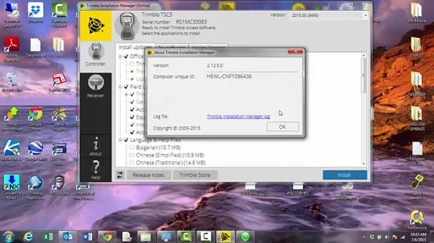Viewport: 434px width, 243px height.
Task: Open the Trimble Store button
Action: coord(195,175)
